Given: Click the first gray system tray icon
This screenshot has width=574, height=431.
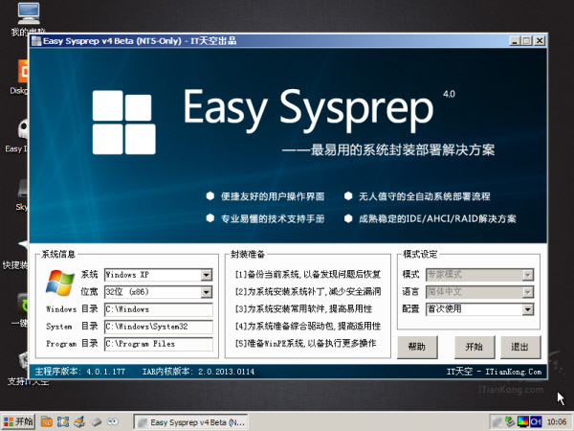Looking at the screenshot, I should (x=497, y=421).
